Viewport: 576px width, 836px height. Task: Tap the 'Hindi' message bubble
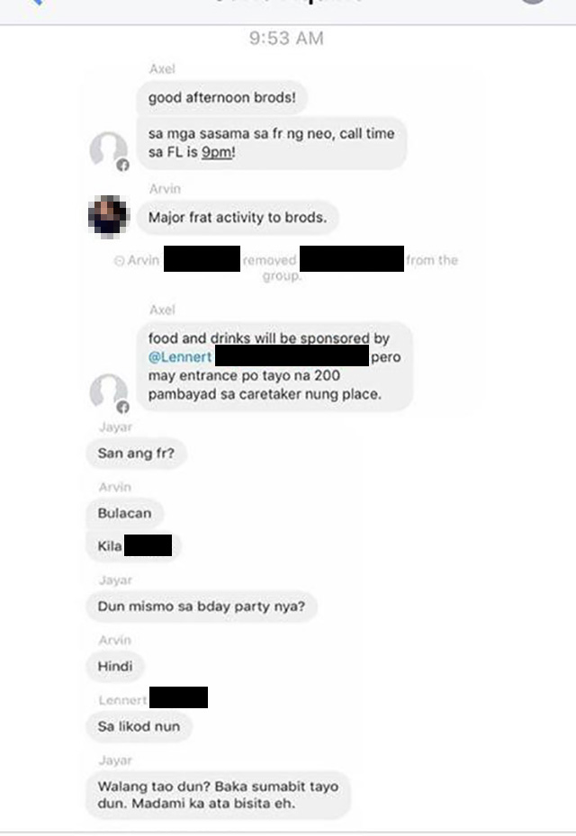coord(115,666)
